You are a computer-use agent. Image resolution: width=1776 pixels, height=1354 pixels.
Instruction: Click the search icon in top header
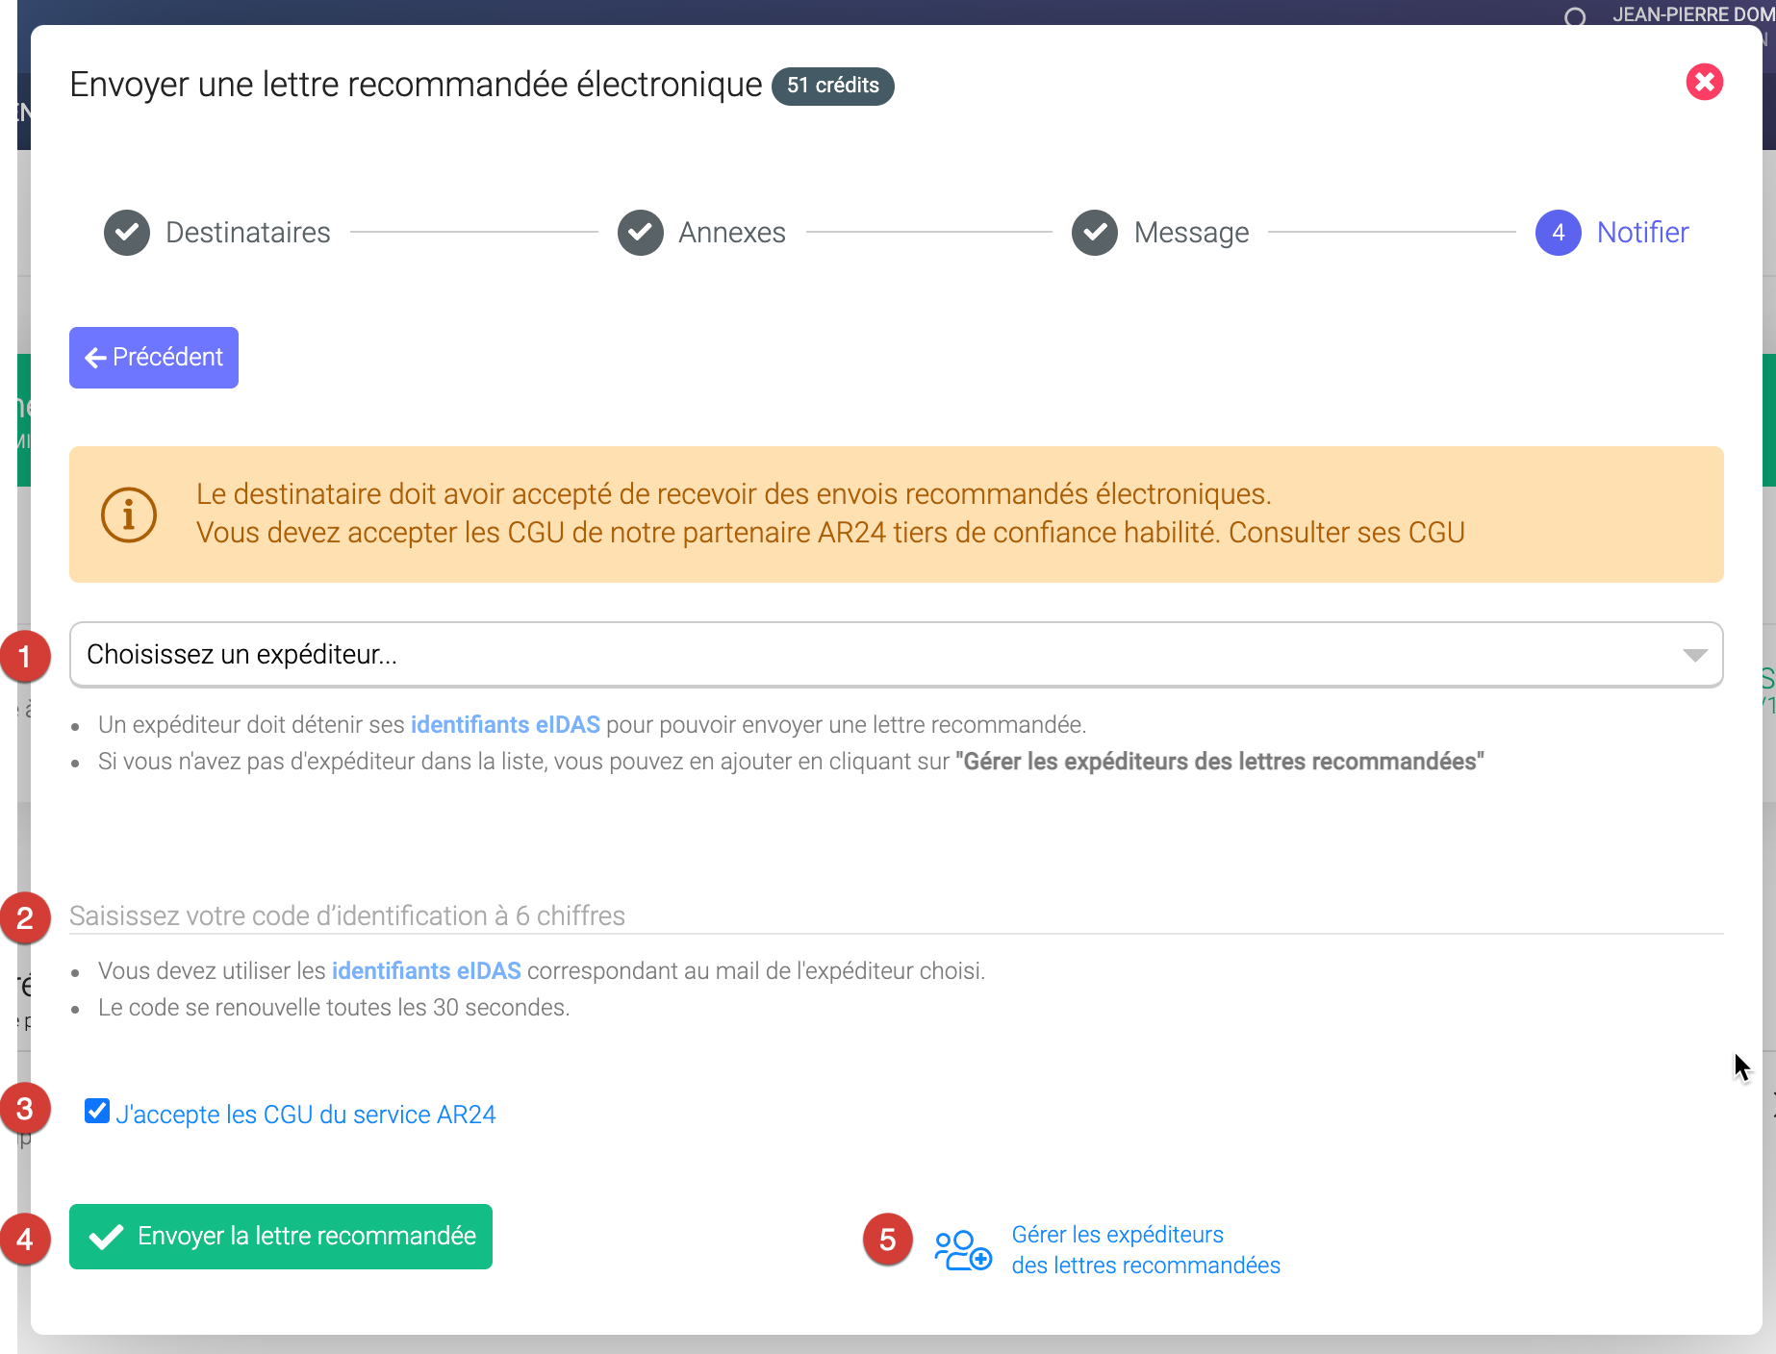pyautogui.click(x=1575, y=16)
